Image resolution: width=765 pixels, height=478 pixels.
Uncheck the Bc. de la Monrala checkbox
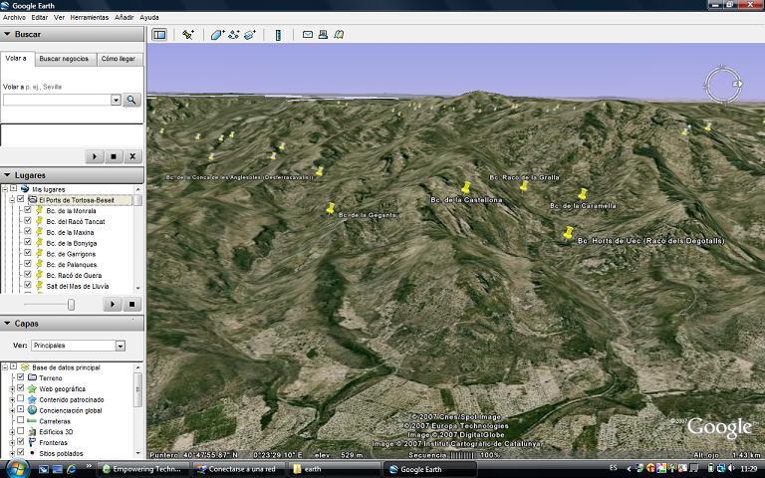(x=28, y=210)
